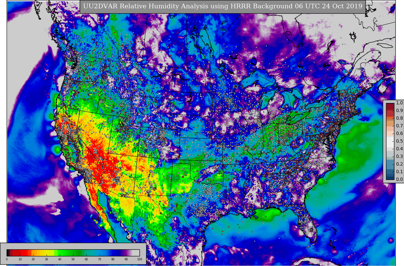The width and height of the screenshot is (404, 266).
Task: Click the '60' tick label on humidity colorbar
Action: click(86, 259)
